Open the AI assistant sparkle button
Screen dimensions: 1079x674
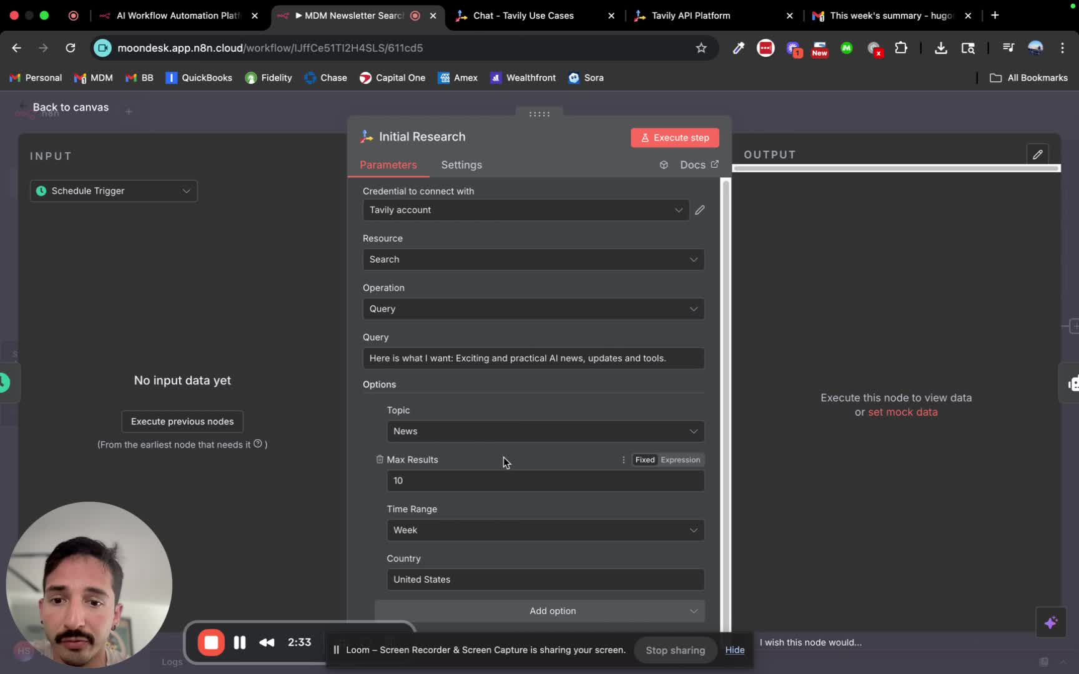tap(1051, 622)
